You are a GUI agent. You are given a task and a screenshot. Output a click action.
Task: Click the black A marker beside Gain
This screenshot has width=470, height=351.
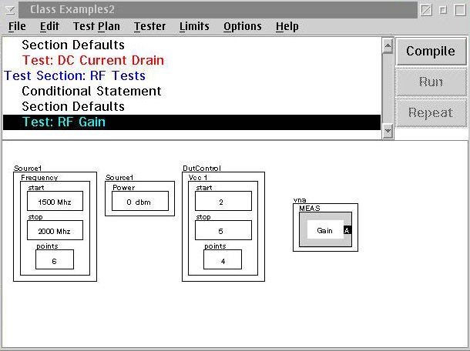click(x=347, y=230)
